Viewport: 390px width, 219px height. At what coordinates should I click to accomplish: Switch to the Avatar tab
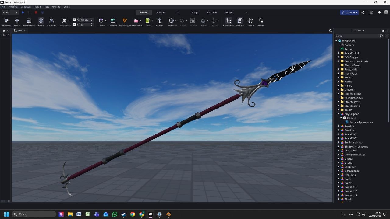pyautogui.click(x=161, y=12)
